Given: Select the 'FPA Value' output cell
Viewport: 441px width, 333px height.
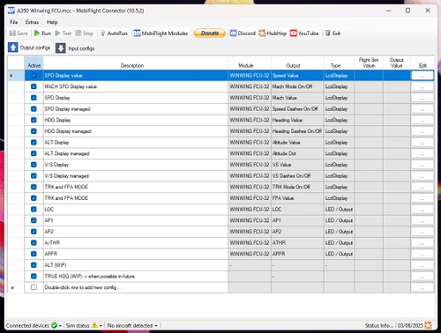Looking at the screenshot, I should 297,198.
